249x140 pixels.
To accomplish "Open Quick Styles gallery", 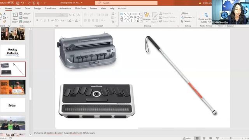I will tap(154, 17).
